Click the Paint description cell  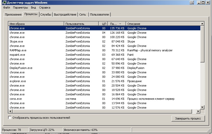click(130, 55)
